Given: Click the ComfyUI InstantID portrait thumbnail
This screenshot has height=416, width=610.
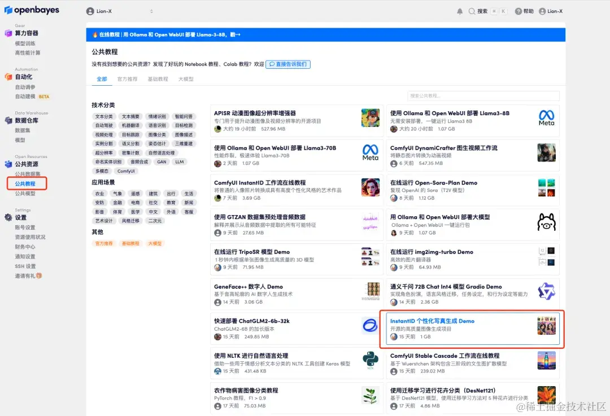Looking at the screenshot, I should 371,187.
